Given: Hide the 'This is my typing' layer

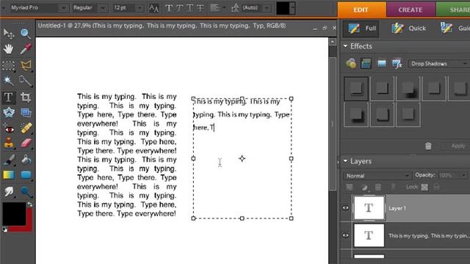Looking at the screenshot, I should 345,235.
